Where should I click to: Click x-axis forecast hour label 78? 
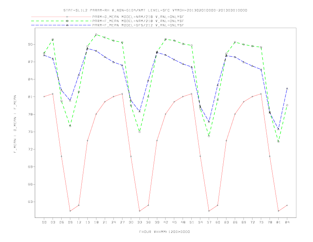click(270, 222)
